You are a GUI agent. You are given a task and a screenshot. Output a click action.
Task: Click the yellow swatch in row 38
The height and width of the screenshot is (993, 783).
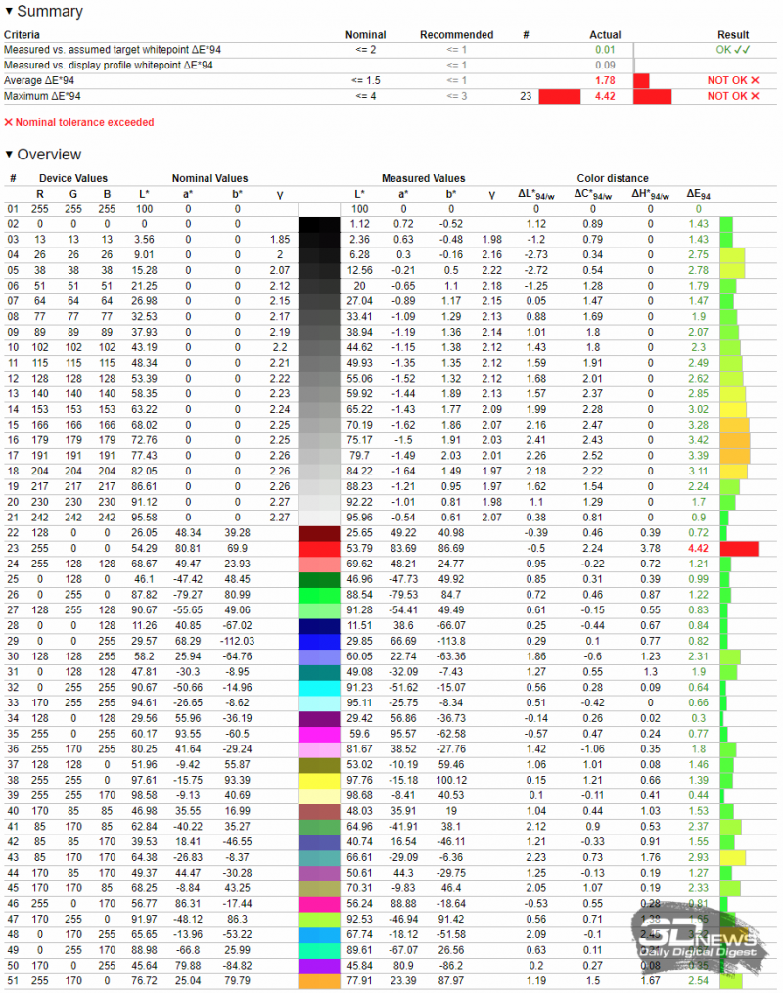(319, 781)
